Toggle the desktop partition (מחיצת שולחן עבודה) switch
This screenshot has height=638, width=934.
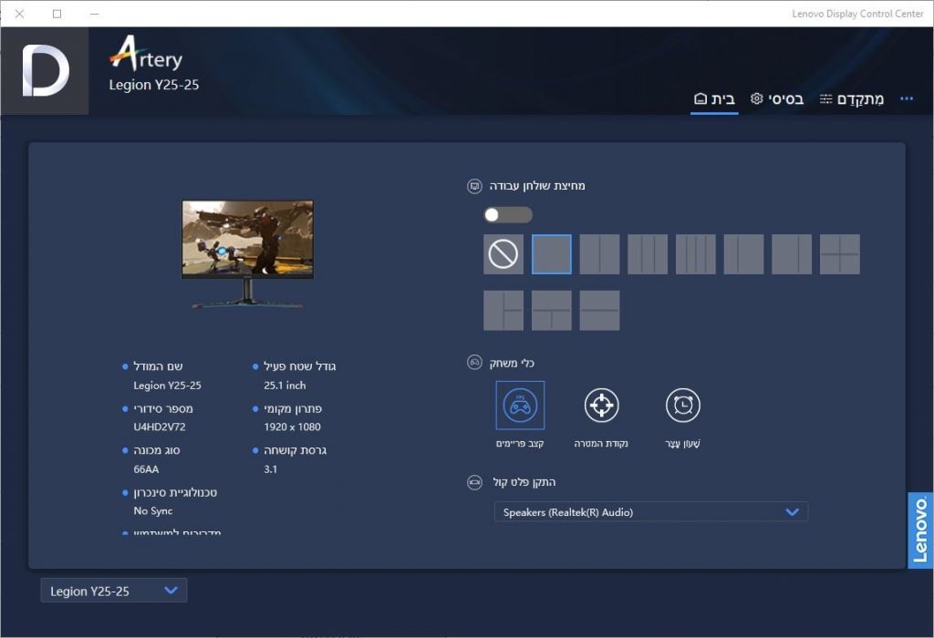[508, 215]
